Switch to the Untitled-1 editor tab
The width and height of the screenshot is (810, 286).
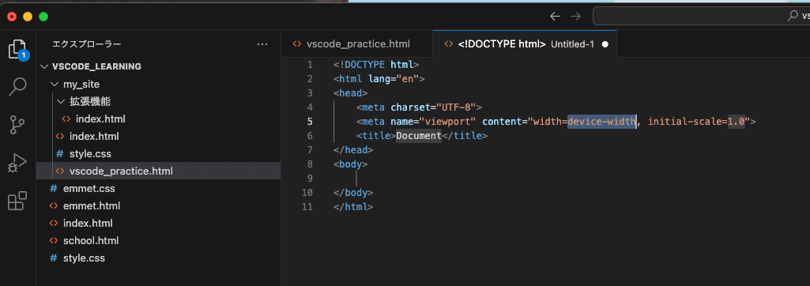[525, 44]
